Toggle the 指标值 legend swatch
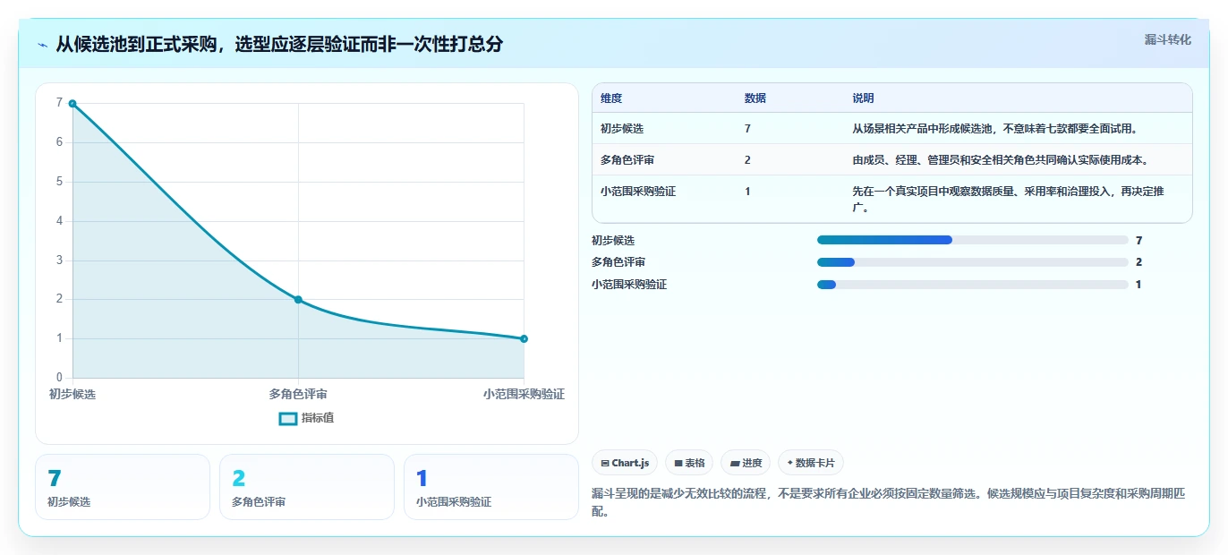This screenshot has width=1228, height=555. pos(287,418)
